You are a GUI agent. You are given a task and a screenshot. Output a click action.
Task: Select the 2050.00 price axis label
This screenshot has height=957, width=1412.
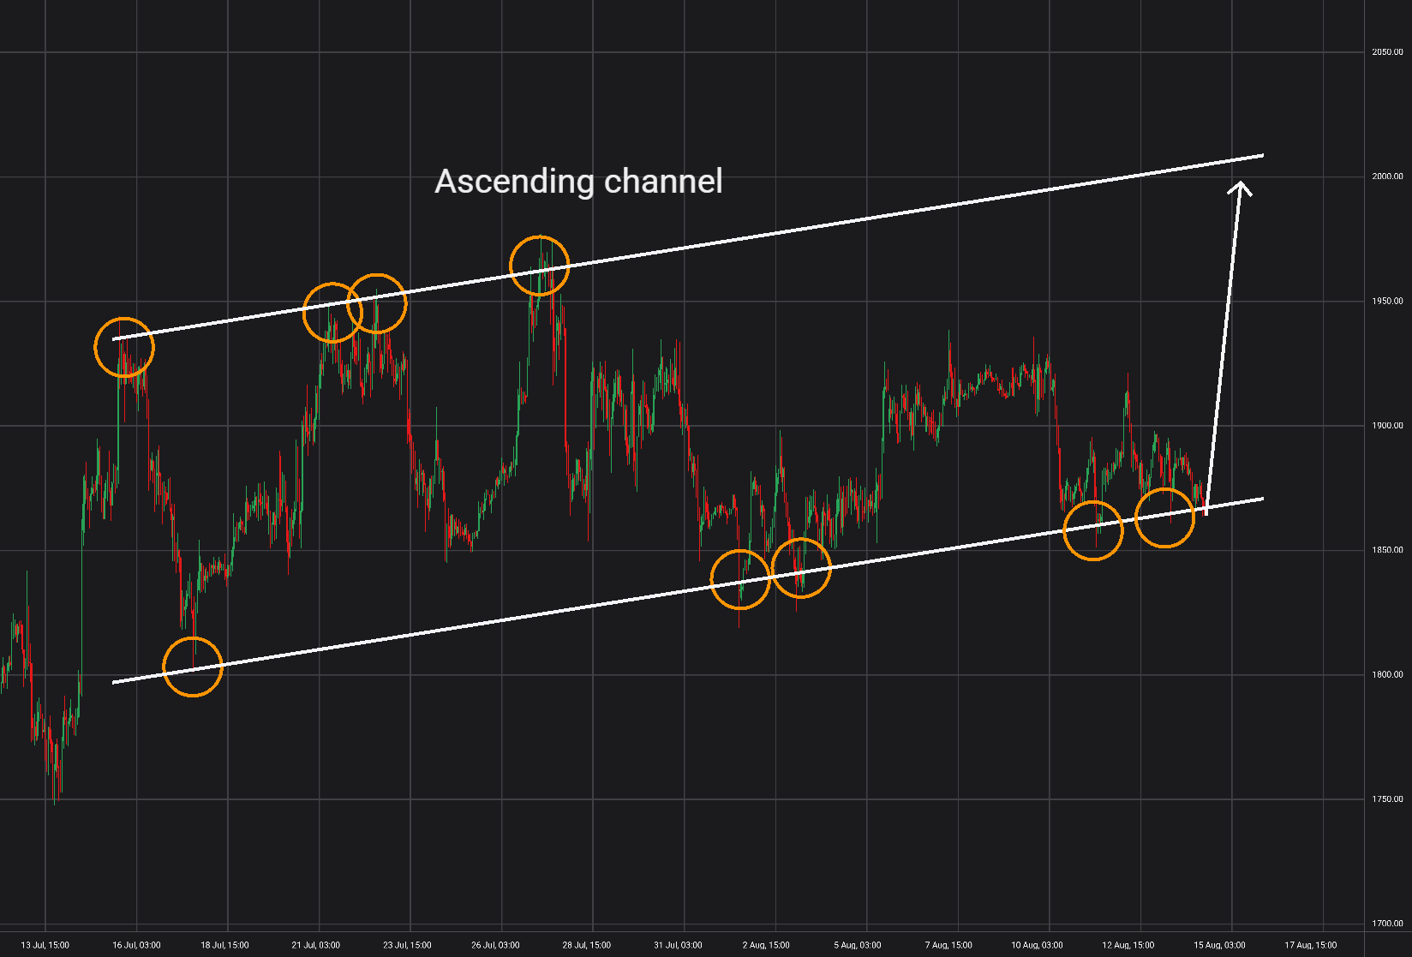(1387, 52)
